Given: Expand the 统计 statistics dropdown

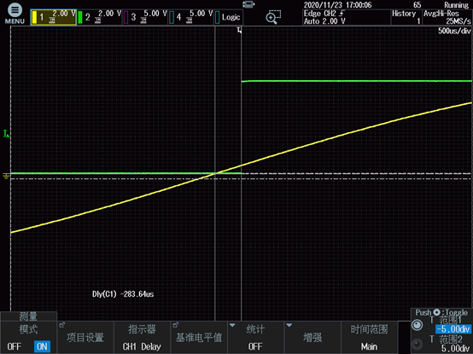Looking at the screenshot, I should click(x=255, y=338).
